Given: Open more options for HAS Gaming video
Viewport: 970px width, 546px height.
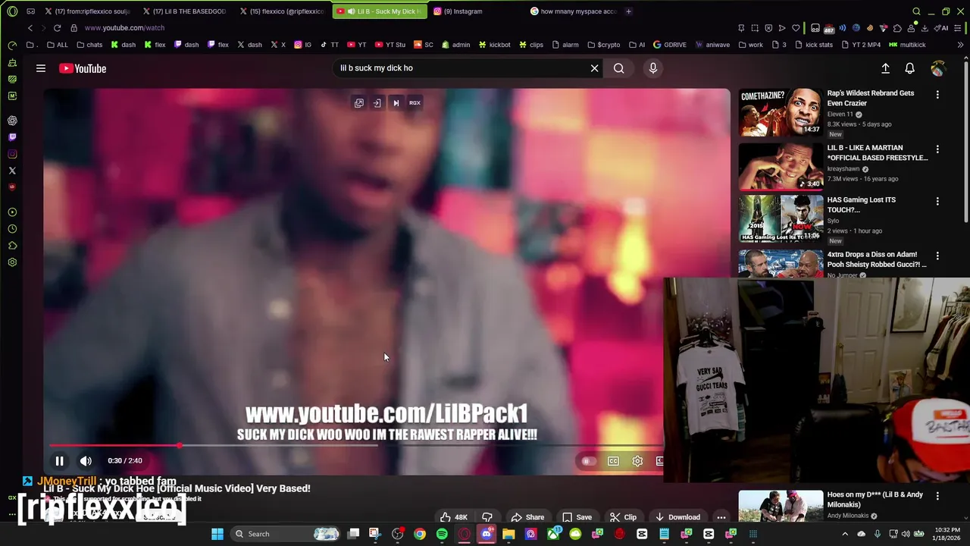Looking at the screenshot, I should 937,202.
